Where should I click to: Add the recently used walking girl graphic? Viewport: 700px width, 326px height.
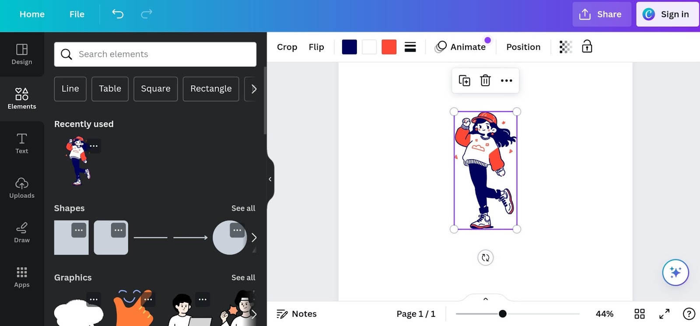point(78,161)
